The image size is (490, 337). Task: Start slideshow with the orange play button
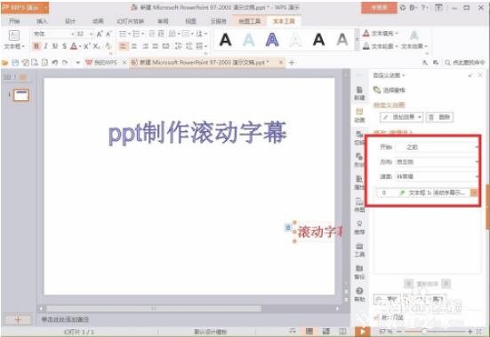[x=363, y=332]
